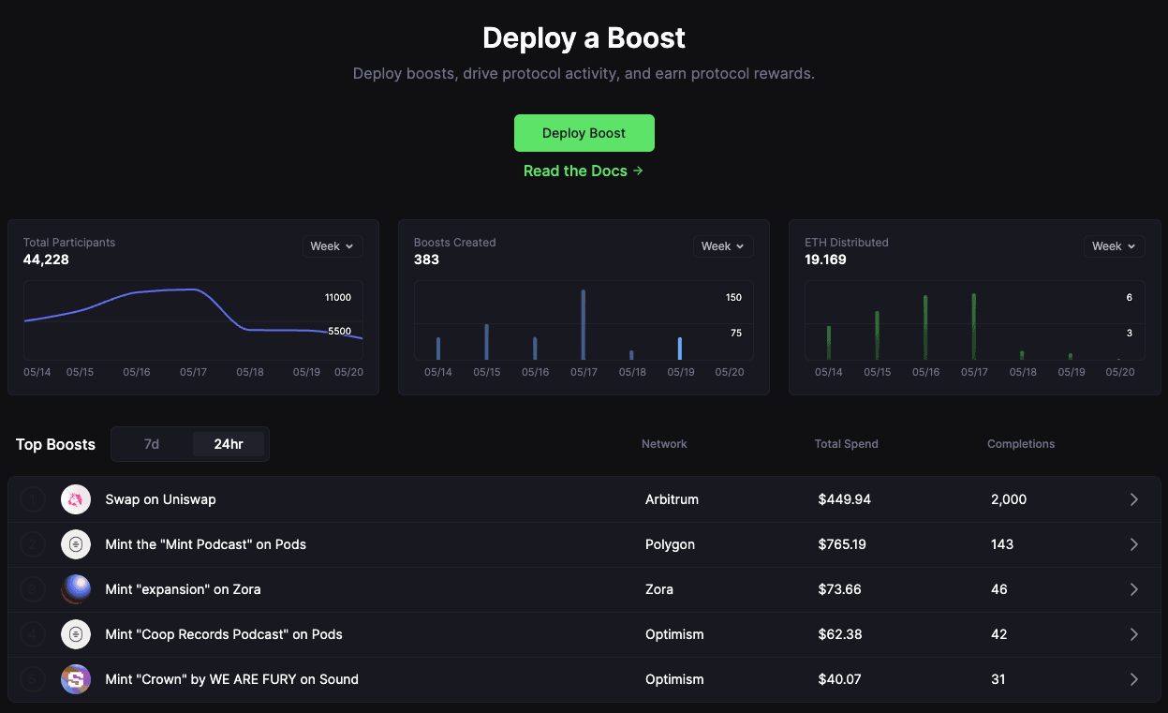Screen dimensions: 1168x713
Task: Click the $40.07 total spend value
Action: 840,679
